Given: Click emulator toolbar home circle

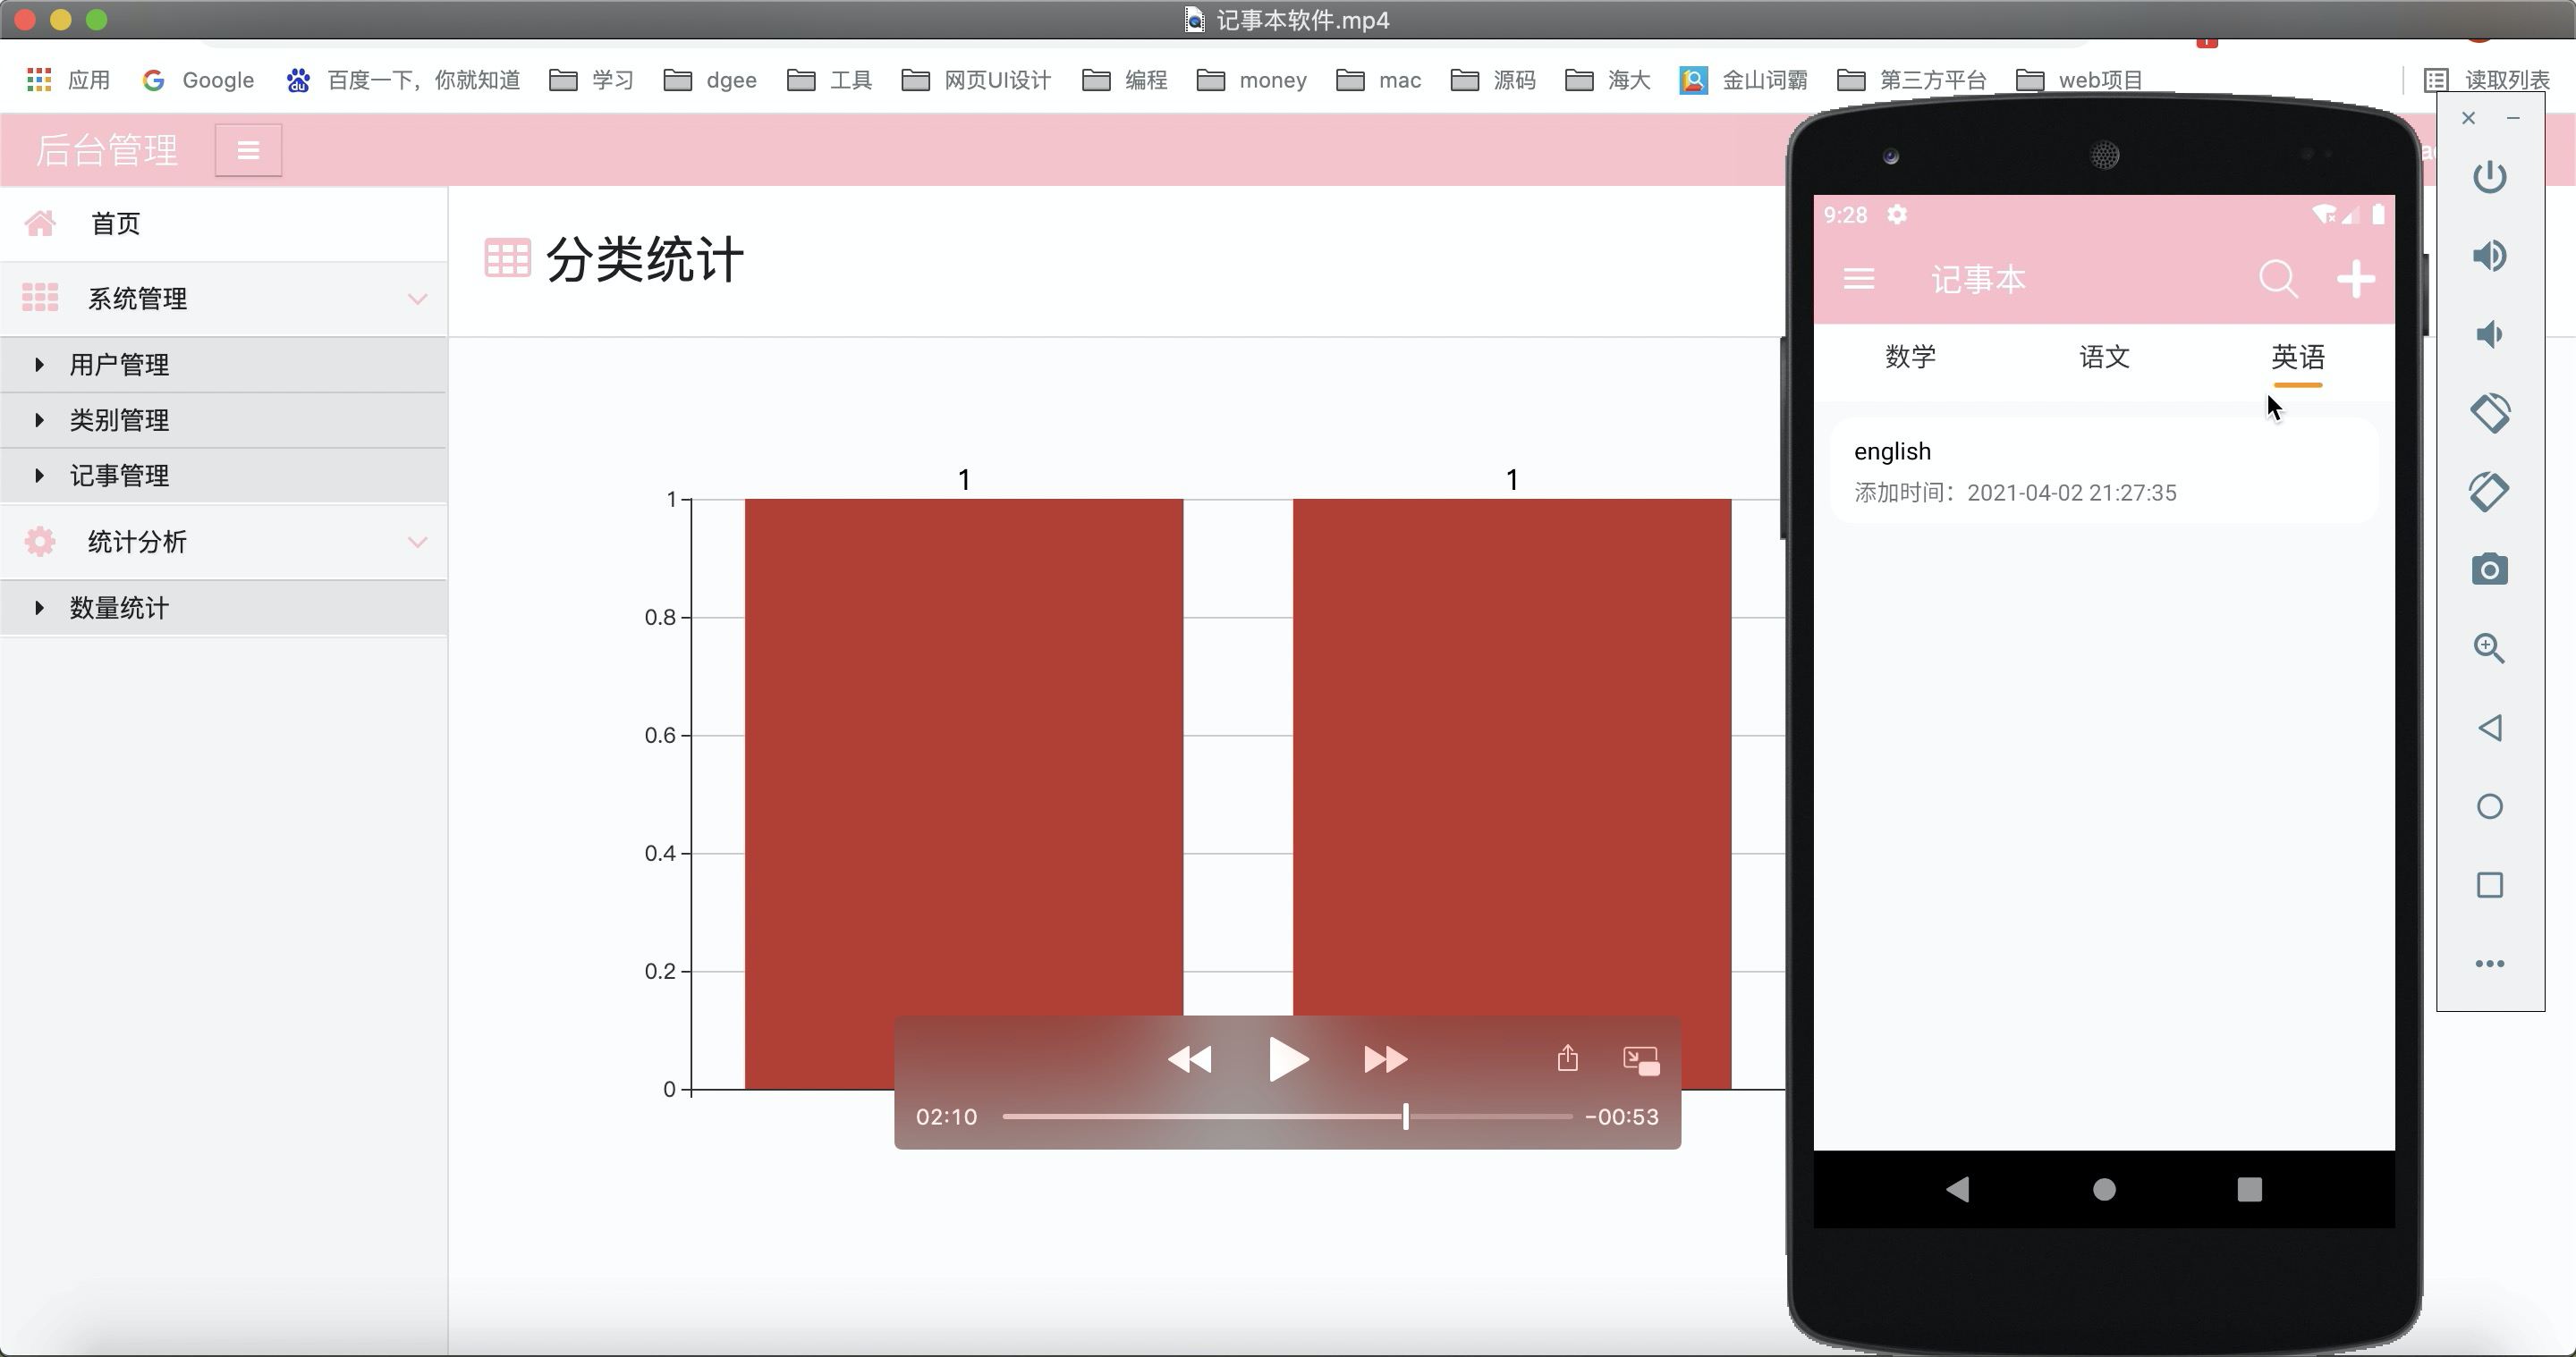Looking at the screenshot, I should (x=2489, y=806).
